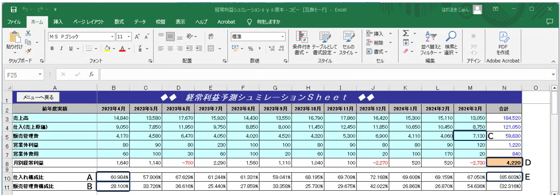This screenshot has width=560, height=196.
Task: Apply the yellow fill color bucket
Action: [x=107, y=48]
